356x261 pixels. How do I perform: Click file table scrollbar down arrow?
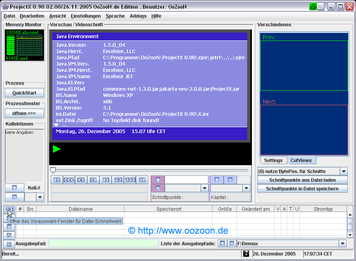click(350, 235)
